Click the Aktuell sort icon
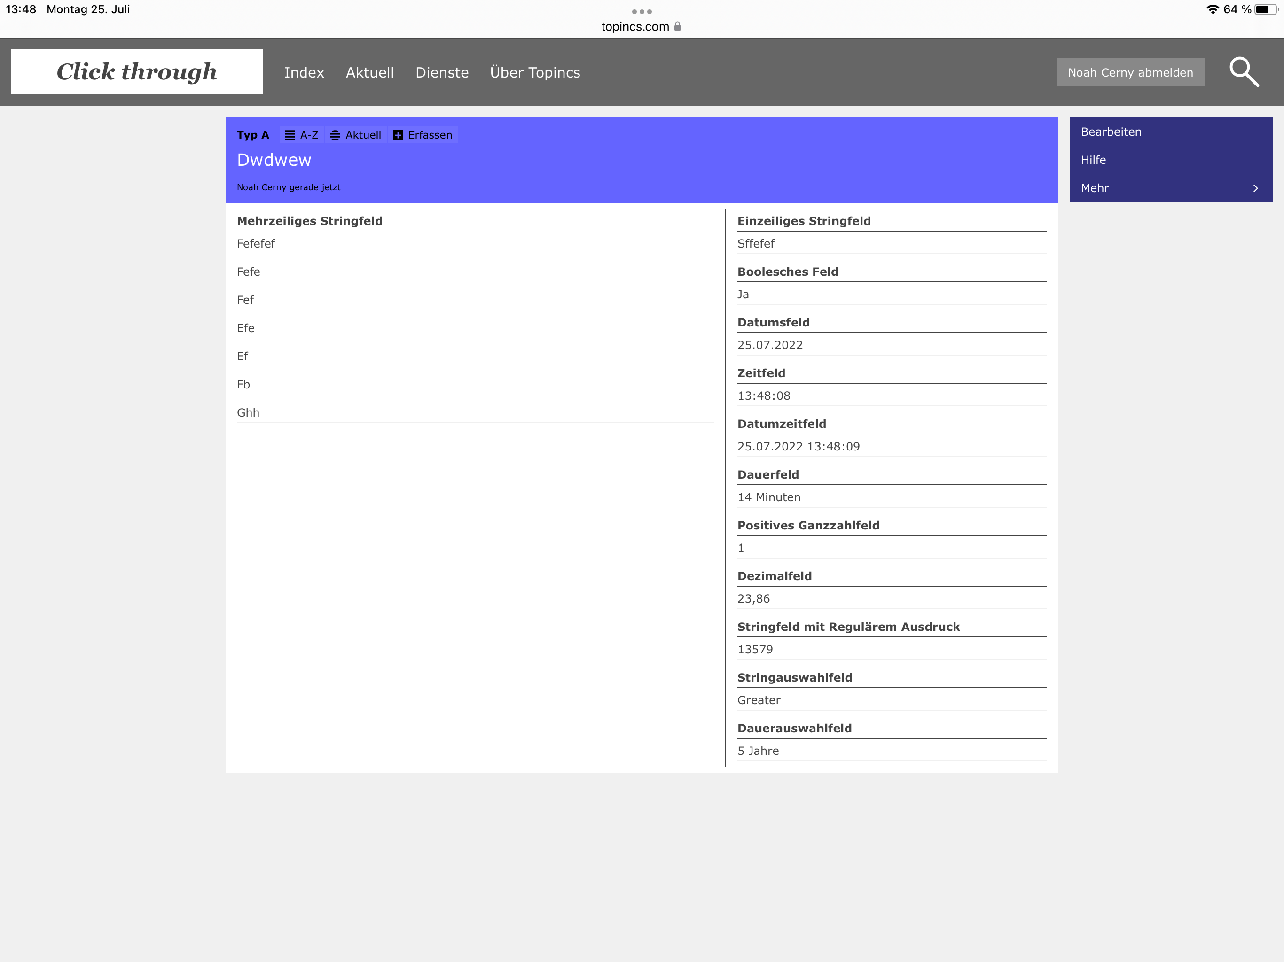 (335, 135)
